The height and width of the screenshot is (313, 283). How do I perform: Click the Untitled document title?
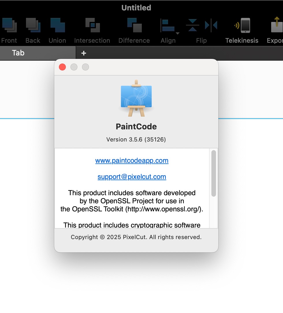tap(136, 8)
